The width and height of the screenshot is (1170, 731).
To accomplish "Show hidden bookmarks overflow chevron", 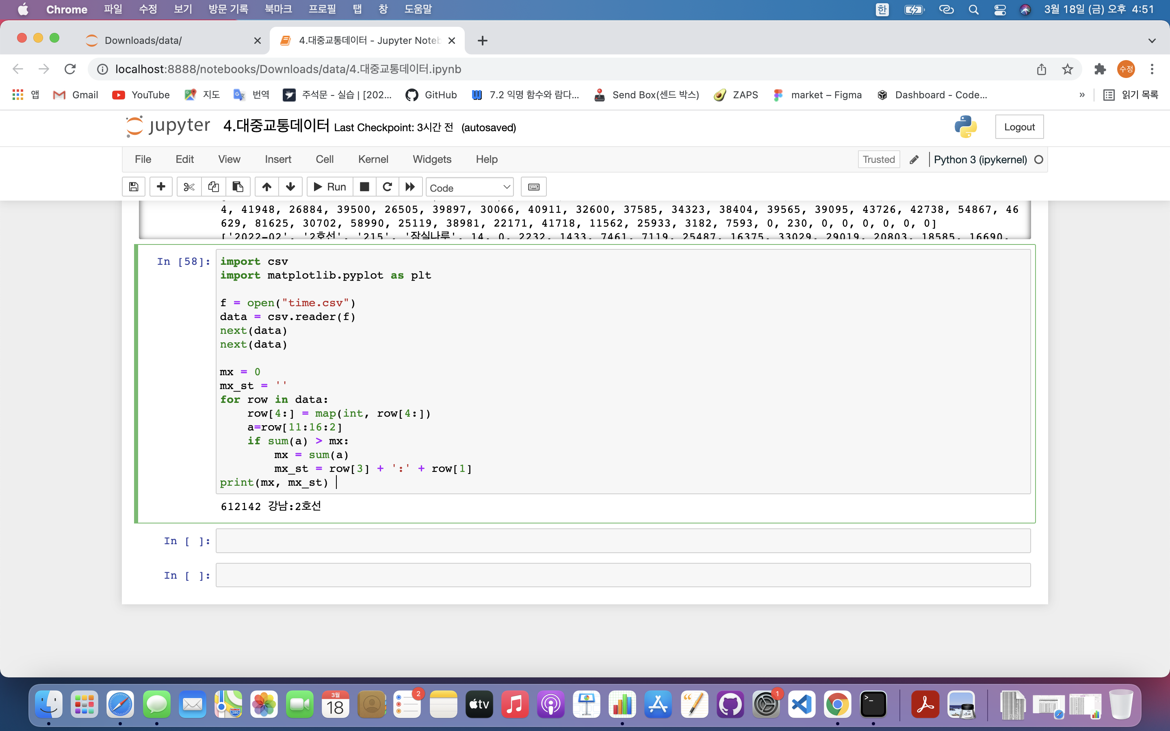I will [x=1082, y=95].
